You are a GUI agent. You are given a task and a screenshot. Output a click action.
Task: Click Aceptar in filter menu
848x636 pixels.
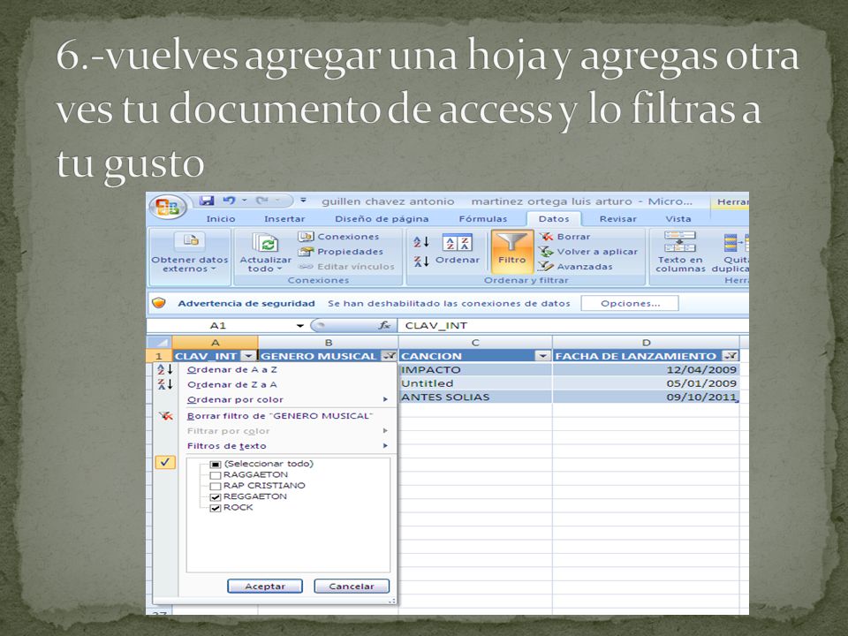pos(265,587)
